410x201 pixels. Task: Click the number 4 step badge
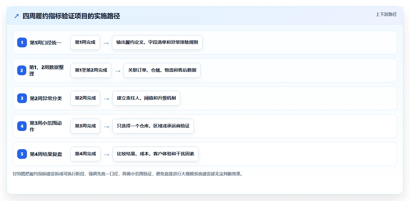click(22, 126)
